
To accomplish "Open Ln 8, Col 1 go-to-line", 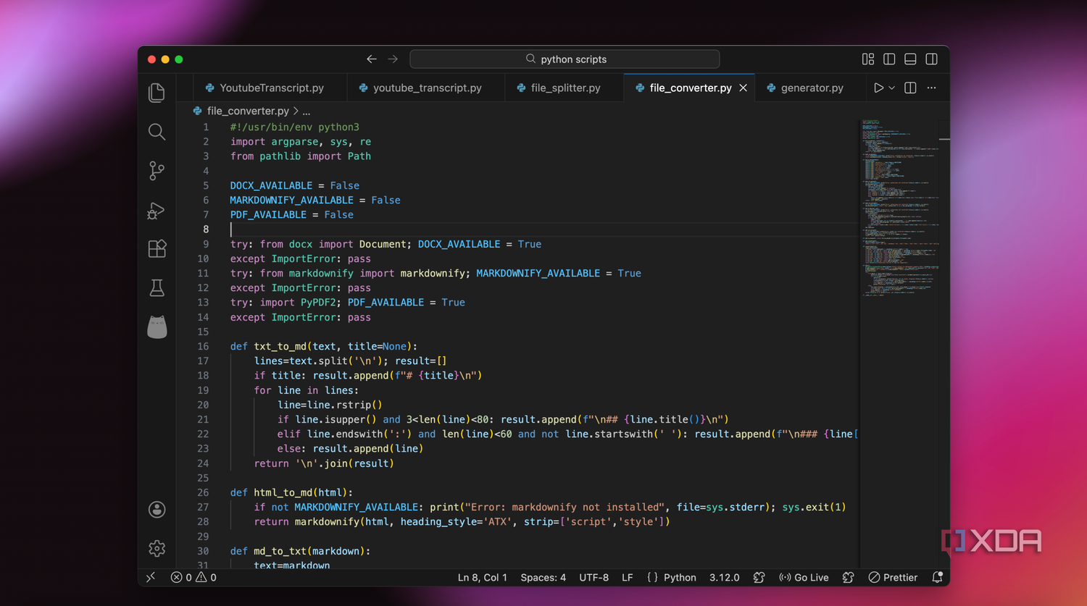I will click(x=482, y=577).
